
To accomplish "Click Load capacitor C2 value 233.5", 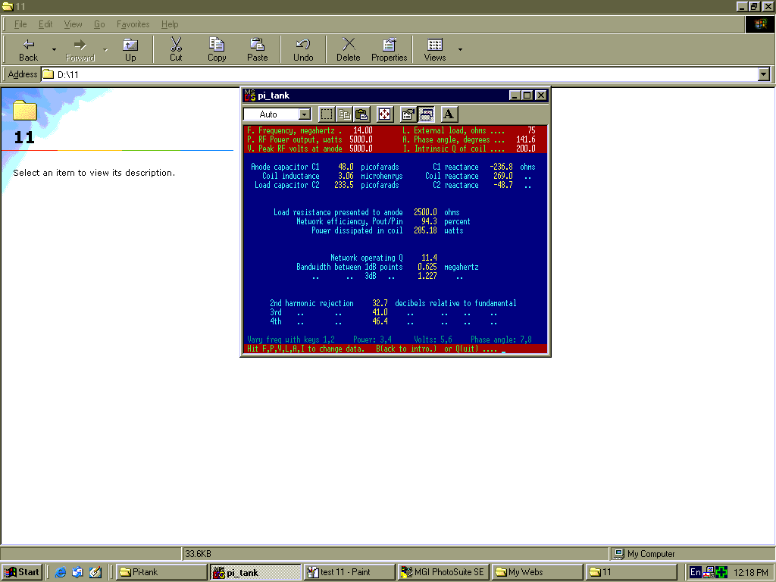I will (343, 185).
